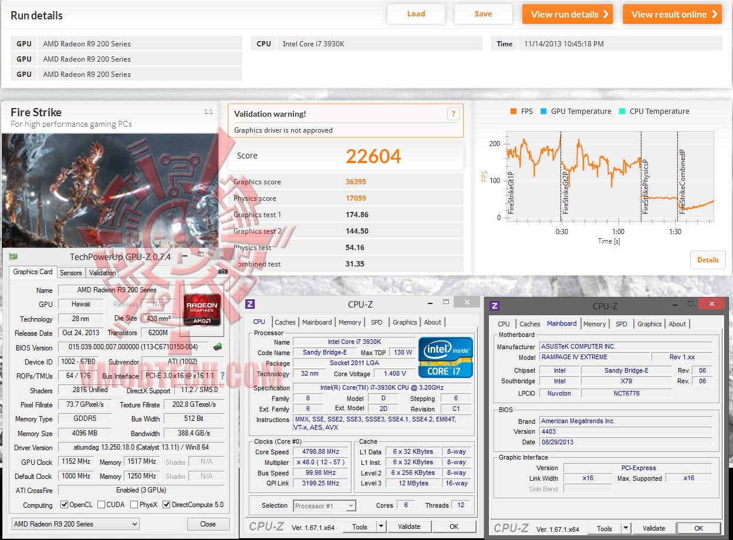
Task: Open the SPD tab in the left CPU-Z window
Action: 377,322
